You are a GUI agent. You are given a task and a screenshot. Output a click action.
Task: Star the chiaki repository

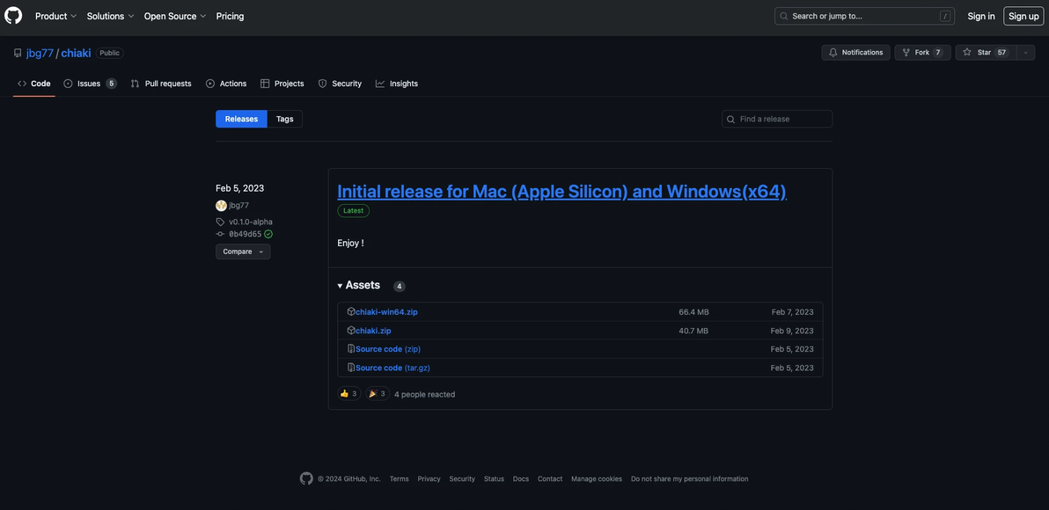click(985, 53)
